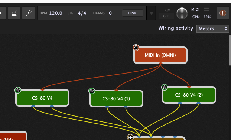Image resolution: width=231 pixels, height=140 pixels.
Task: Click the right audio output pin of CS-80 V4 (2)
Action: pyautogui.click(x=198, y=103)
